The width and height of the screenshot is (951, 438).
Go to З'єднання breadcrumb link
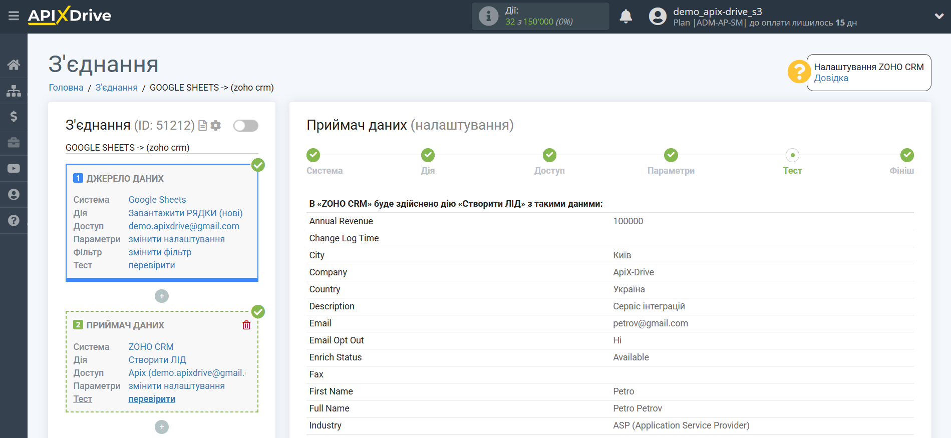coord(116,88)
